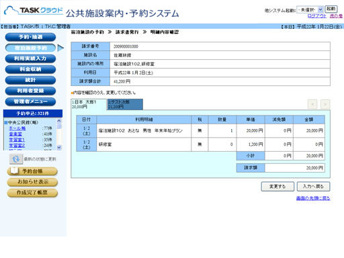Open the 学習室2 link
Viewport: 344px width, 258px height.
coord(17,146)
